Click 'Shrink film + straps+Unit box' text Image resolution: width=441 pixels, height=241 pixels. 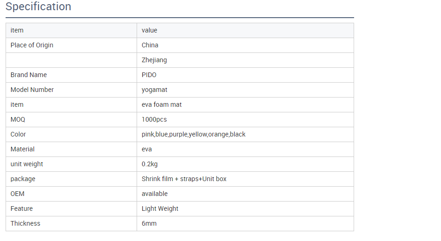(x=184, y=179)
